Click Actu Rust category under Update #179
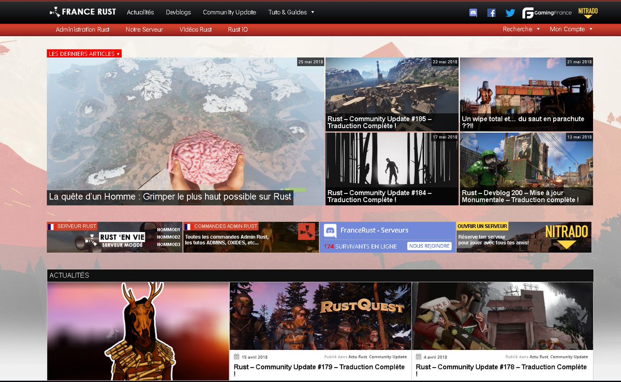The width and height of the screenshot is (621, 382). tap(358, 357)
